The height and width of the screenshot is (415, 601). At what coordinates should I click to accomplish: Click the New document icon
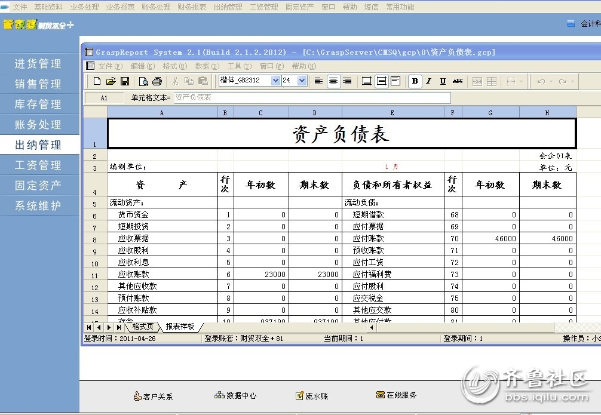[97, 81]
